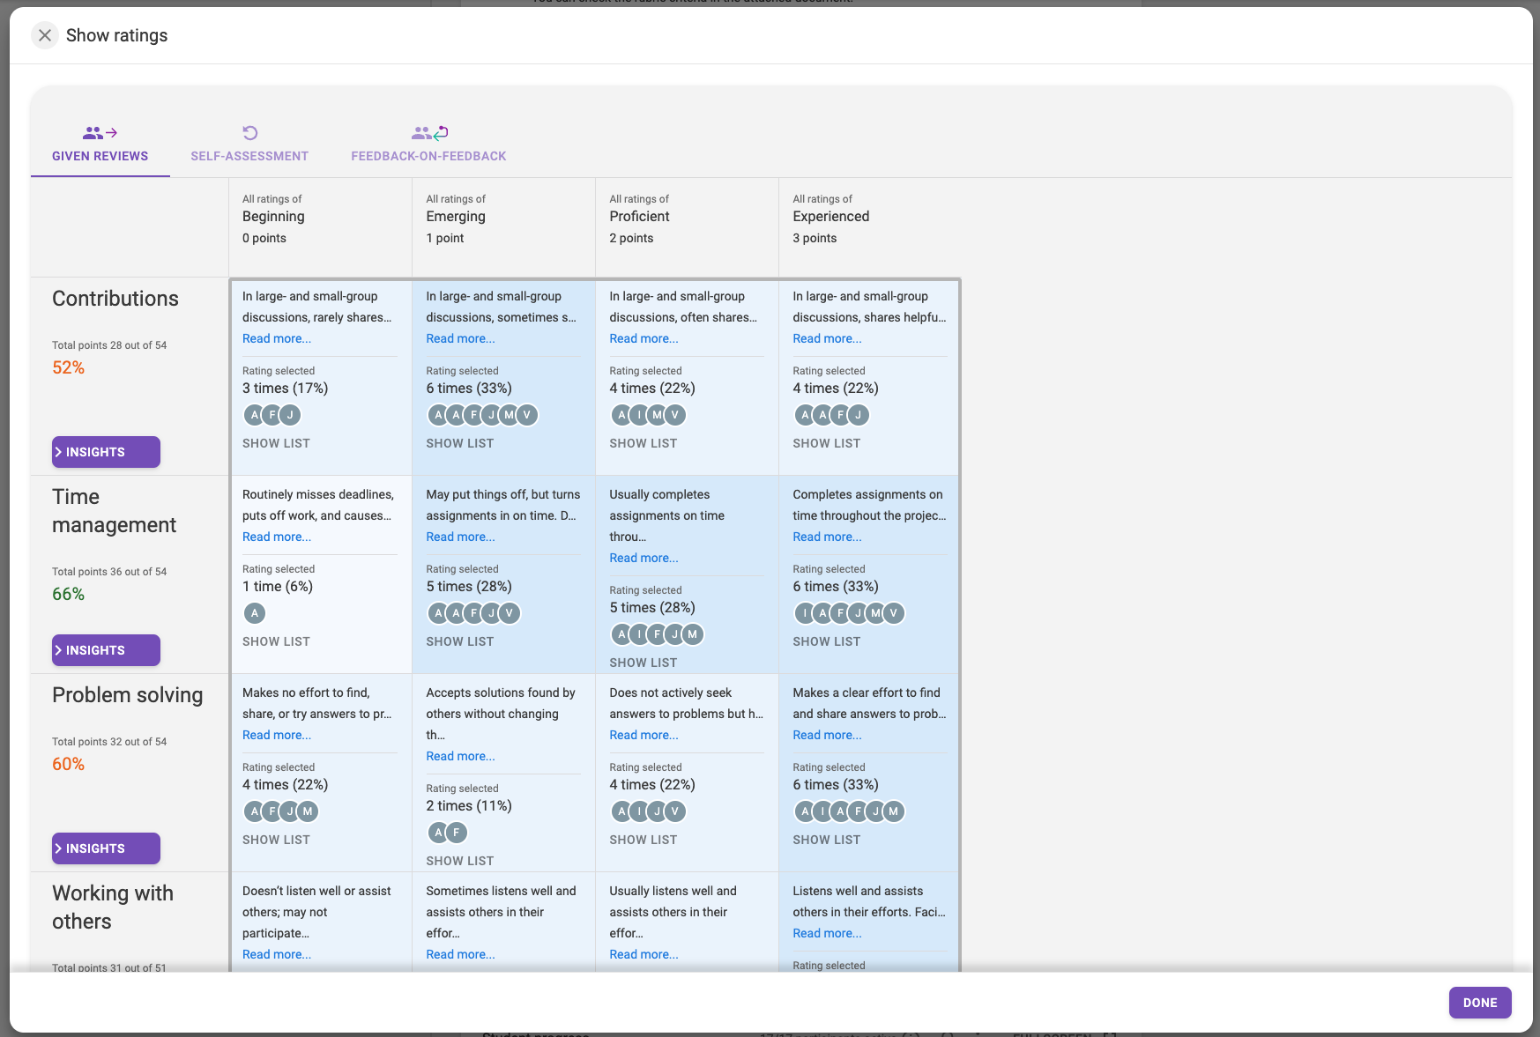Expand Insights for Problem solving
1540x1037 pixels.
(x=106, y=848)
